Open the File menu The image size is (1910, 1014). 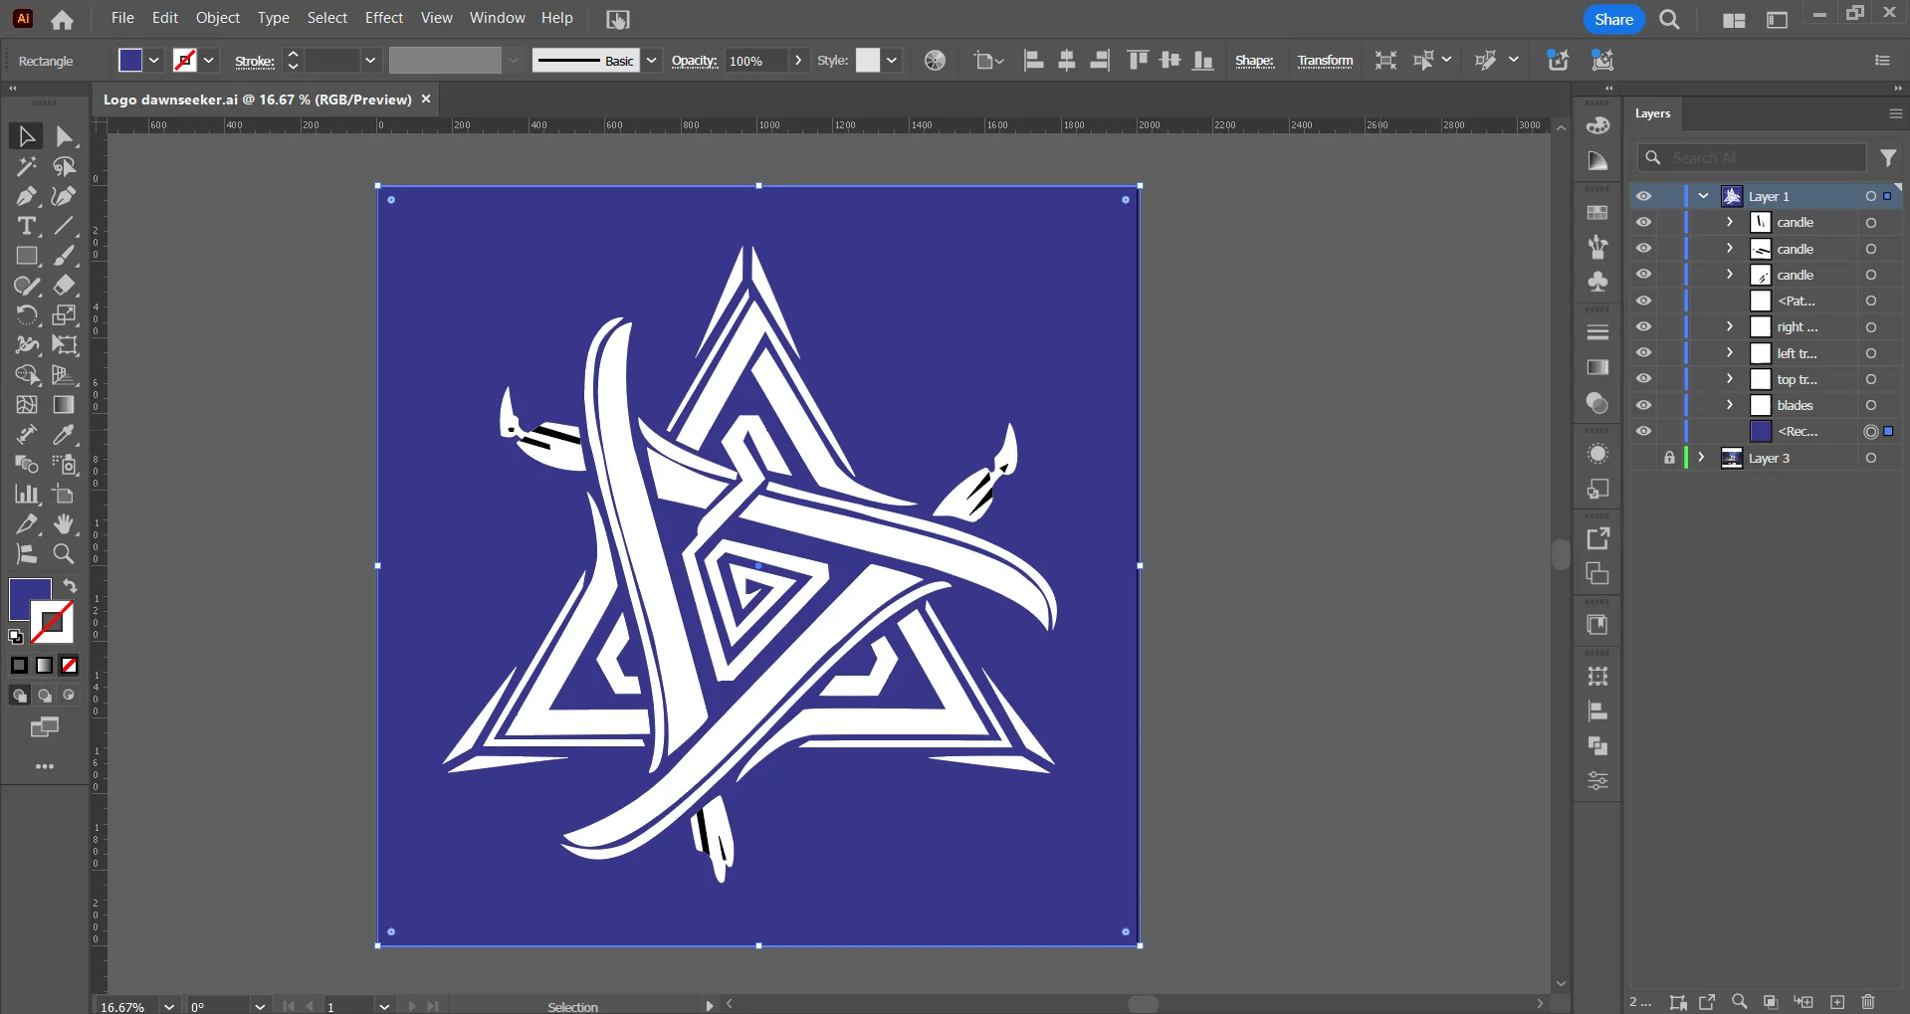122,18
